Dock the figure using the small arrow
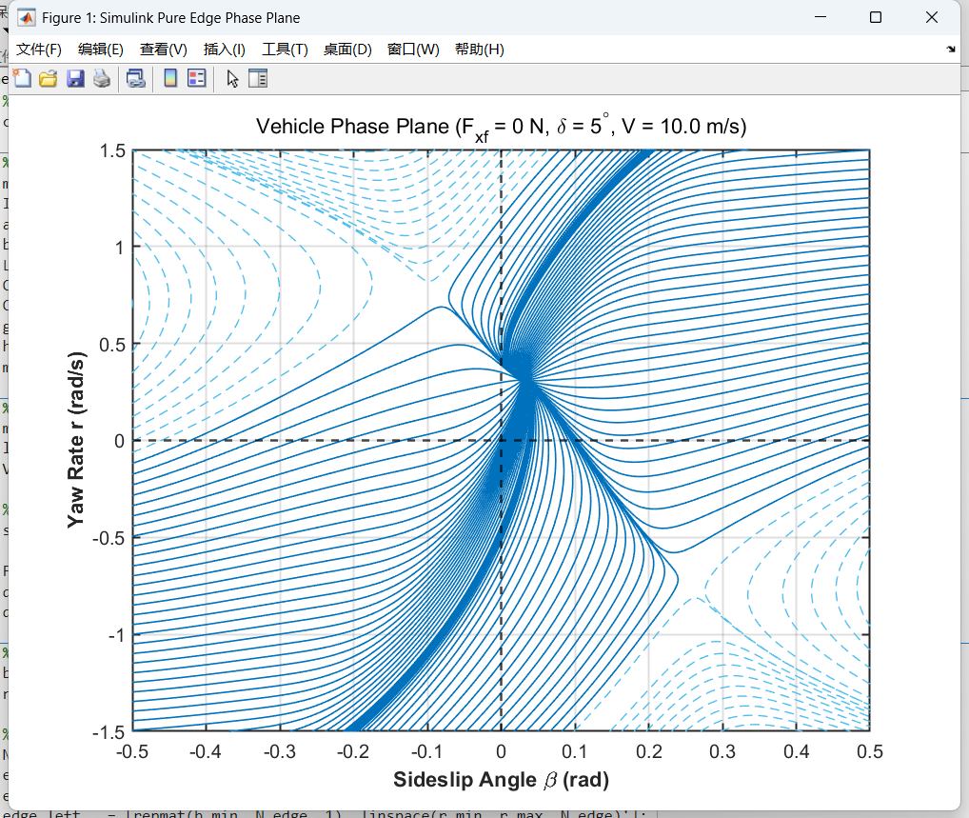This screenshot has height=818, width=969. 951,49
